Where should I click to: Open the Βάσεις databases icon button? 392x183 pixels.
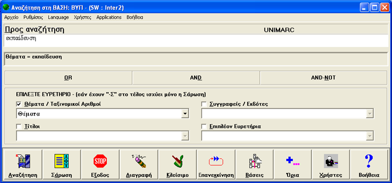click(x=255, y=165)
